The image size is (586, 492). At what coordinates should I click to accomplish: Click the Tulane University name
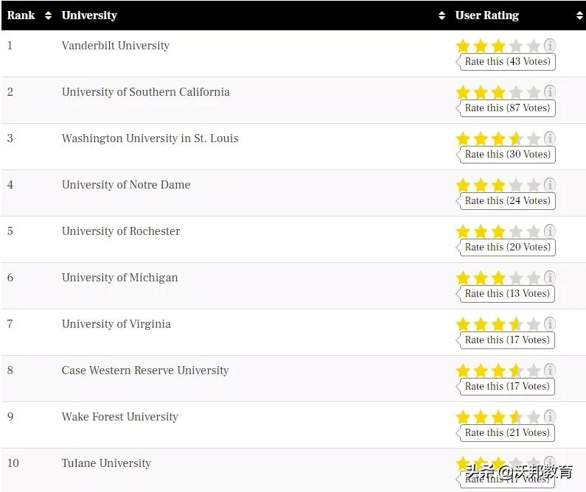[x=106, y=463]
